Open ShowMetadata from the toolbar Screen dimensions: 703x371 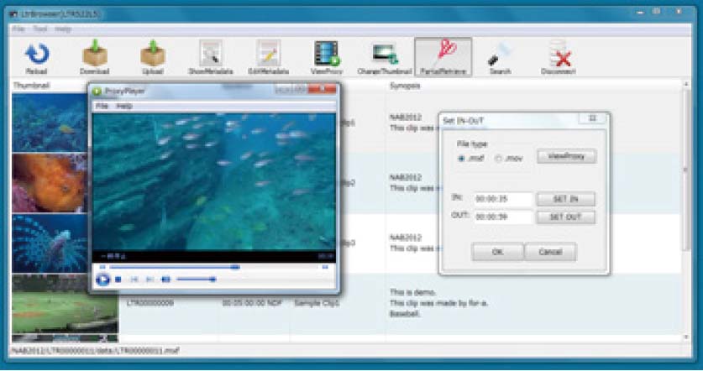tap(211, 55)
